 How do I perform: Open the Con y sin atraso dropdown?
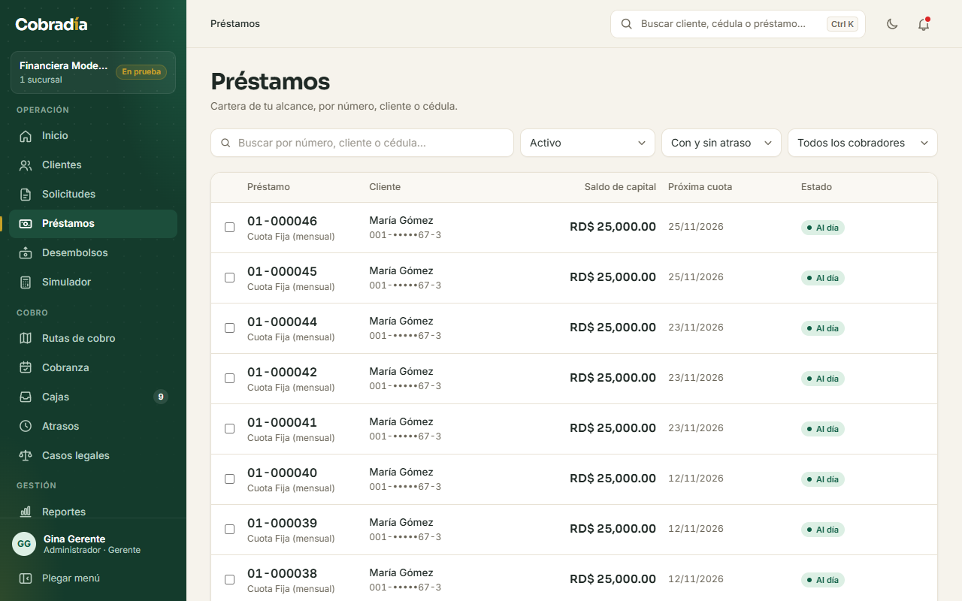point(721,143)
